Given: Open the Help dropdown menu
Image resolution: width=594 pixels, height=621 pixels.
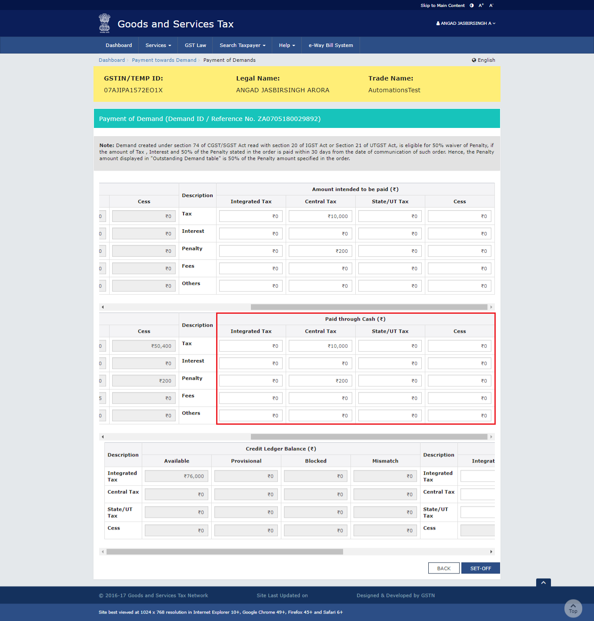Looking at the screenshot, I should pos(287,45).
